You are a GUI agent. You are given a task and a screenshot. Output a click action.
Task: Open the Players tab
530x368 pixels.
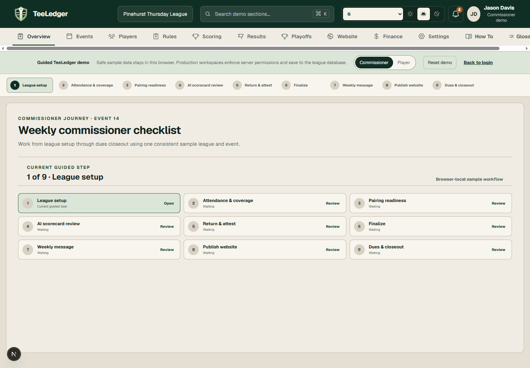click(123, 36)
